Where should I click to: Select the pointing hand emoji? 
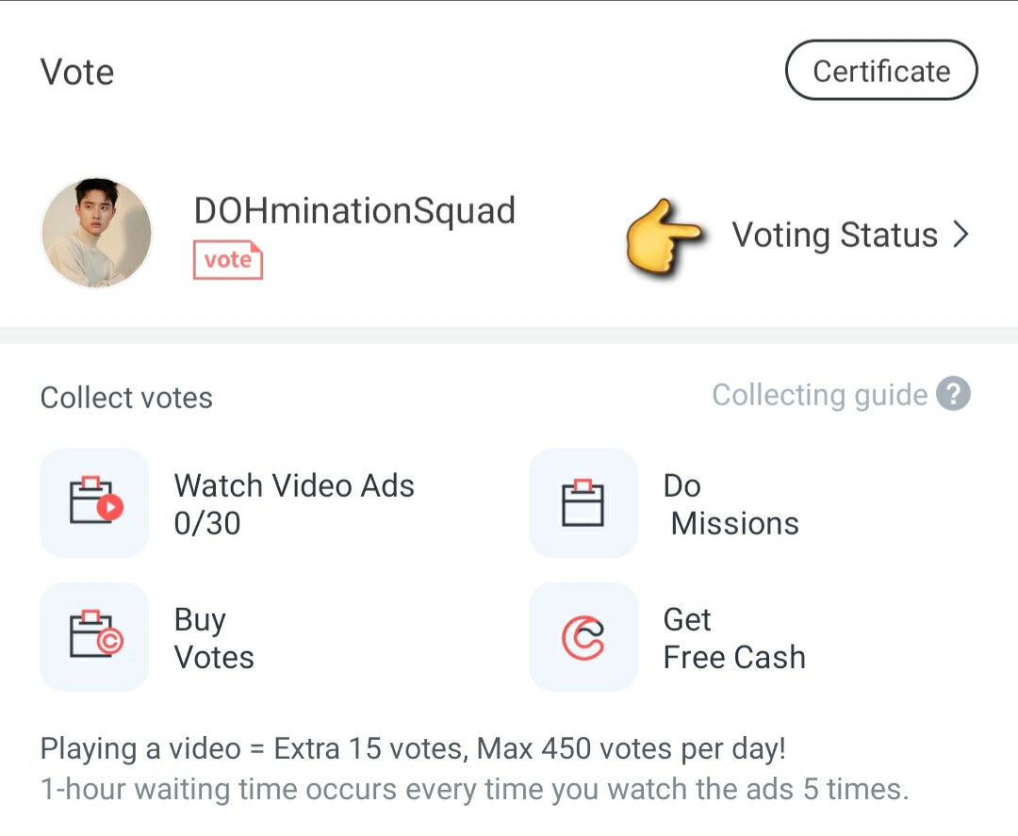click(663, 238)
